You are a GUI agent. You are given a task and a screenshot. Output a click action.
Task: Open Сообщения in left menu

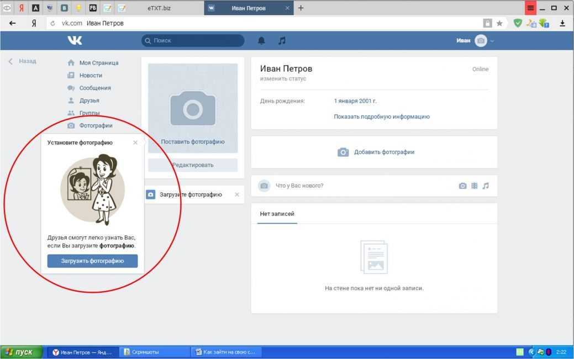[94, 88]
